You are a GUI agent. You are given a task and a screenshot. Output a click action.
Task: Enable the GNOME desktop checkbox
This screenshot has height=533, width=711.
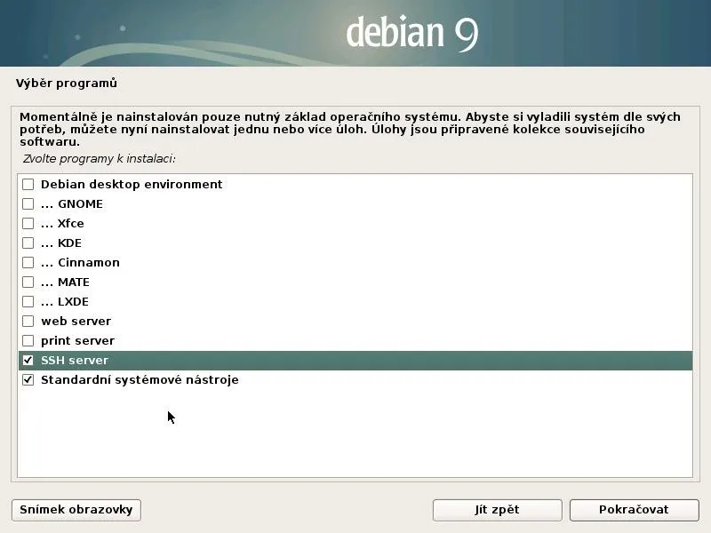click(28, 204)
